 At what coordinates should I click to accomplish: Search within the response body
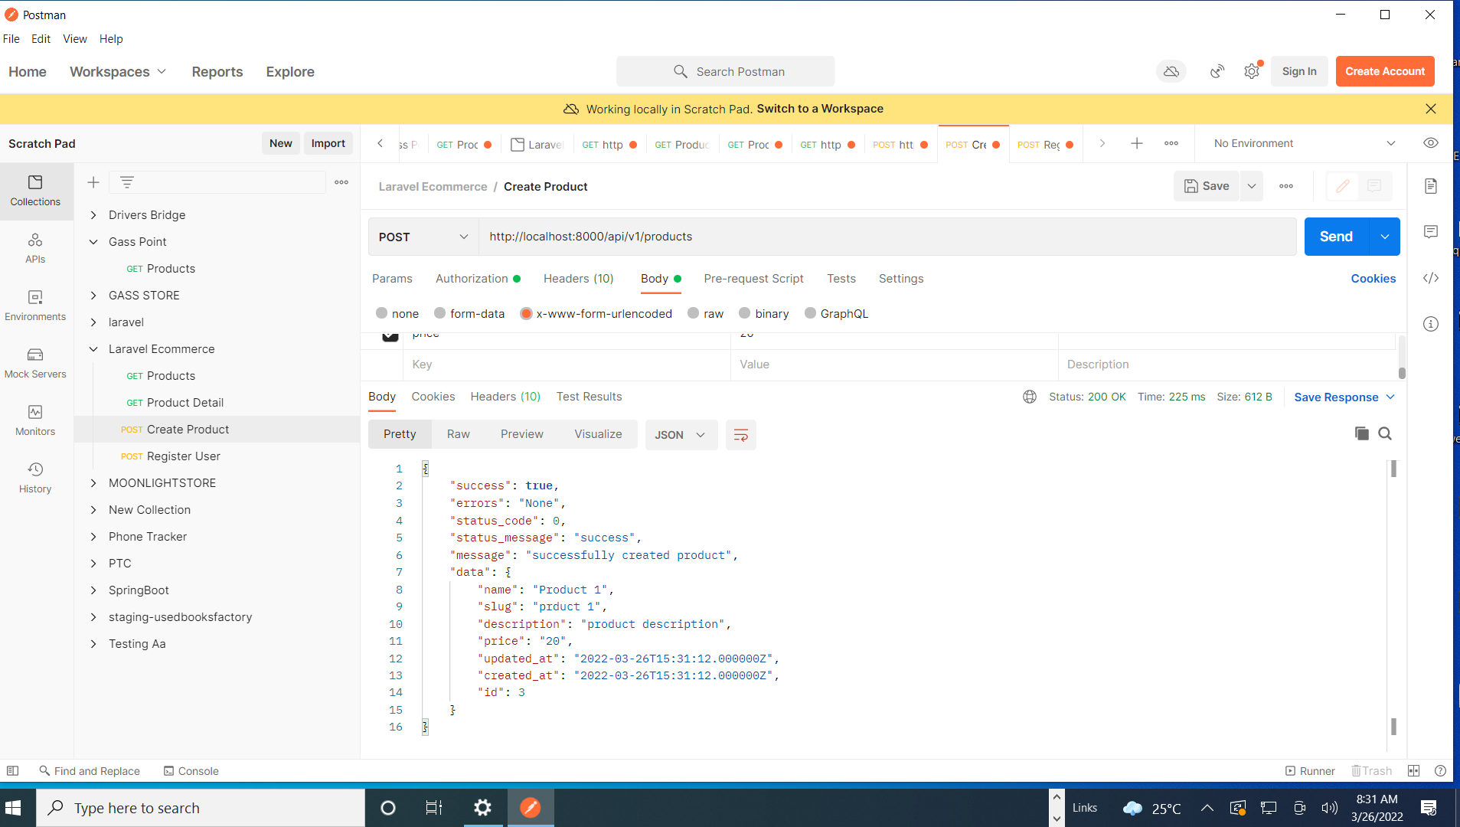pyautogui.click(x=1385, y=433)
